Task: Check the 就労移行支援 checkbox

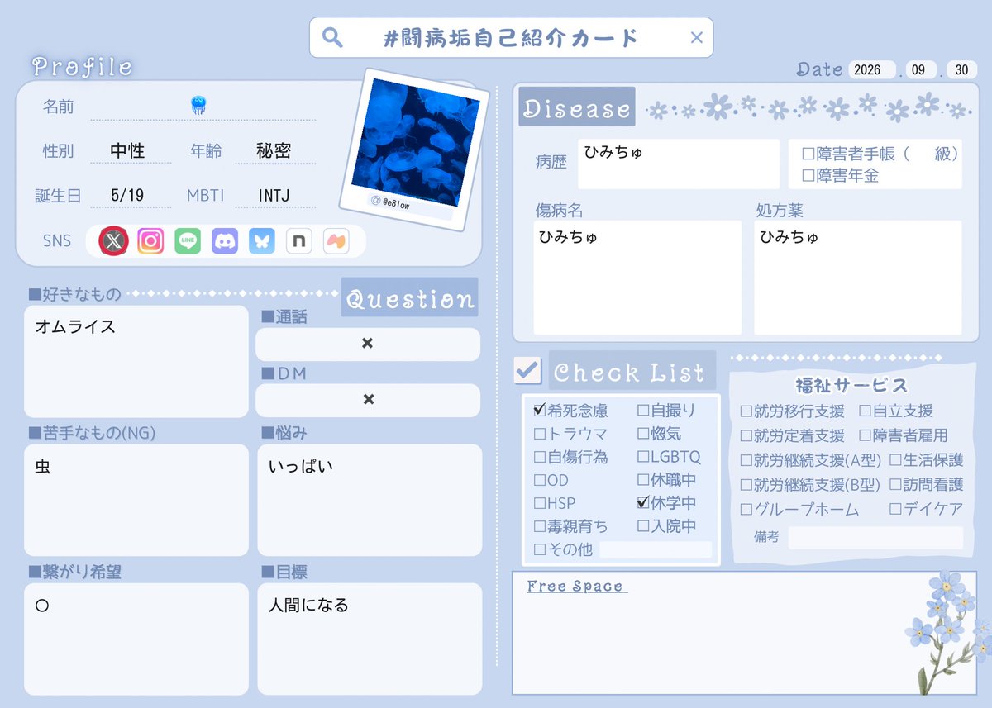Action: (746, 411)
